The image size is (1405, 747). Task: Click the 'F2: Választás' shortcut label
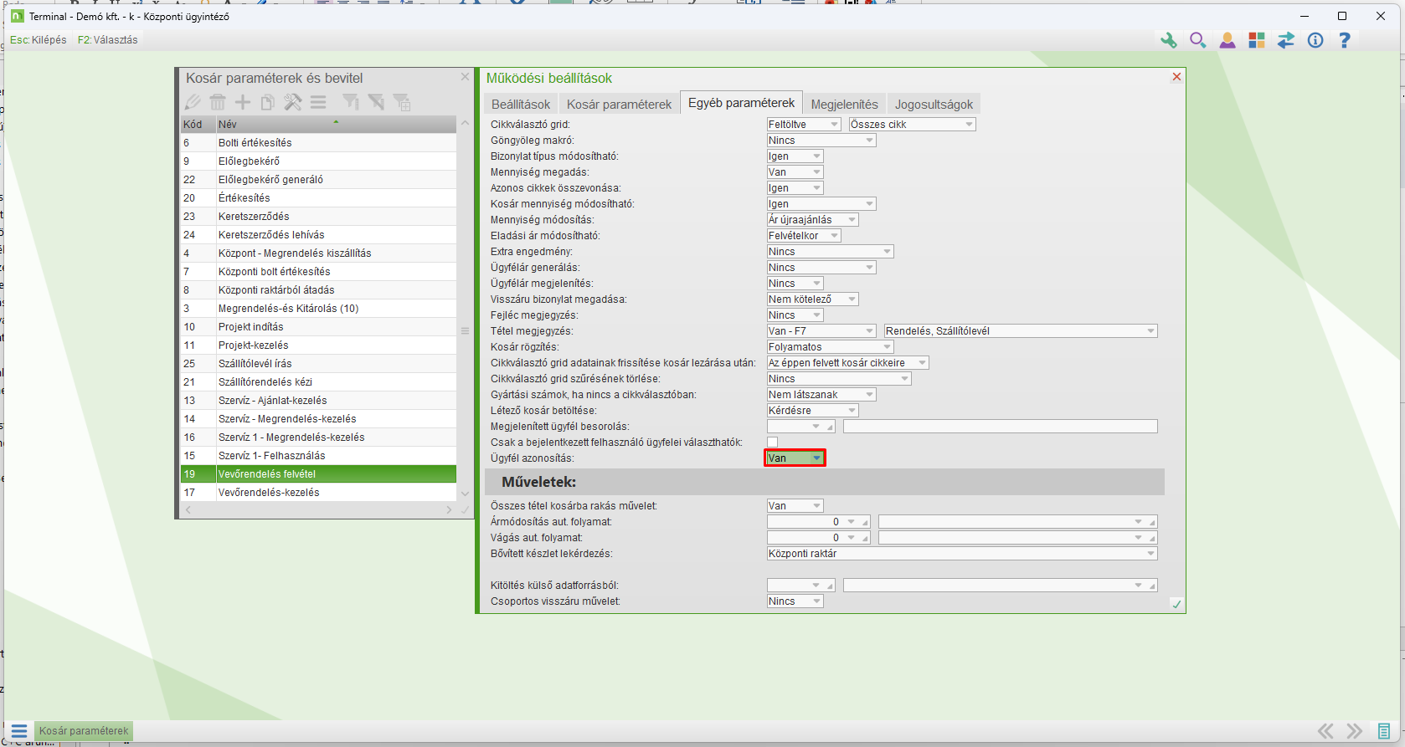108,40
